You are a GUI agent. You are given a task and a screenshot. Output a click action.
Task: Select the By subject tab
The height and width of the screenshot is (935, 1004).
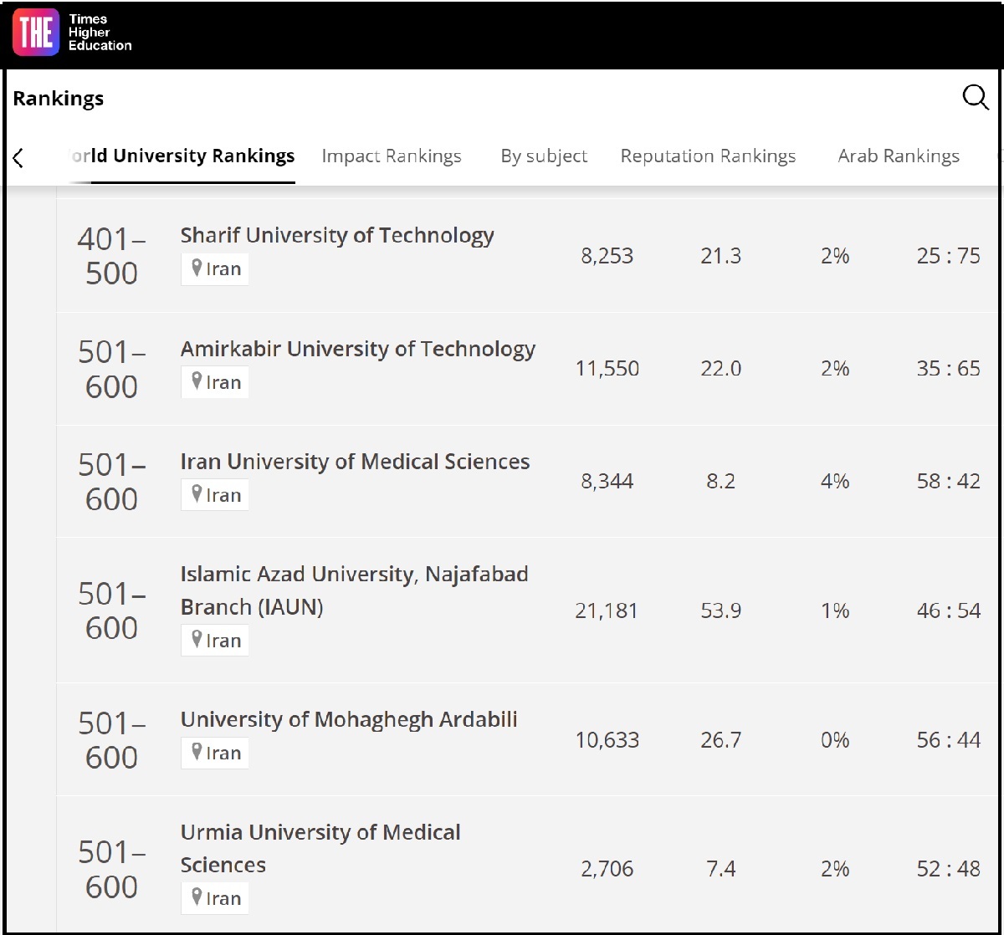544,156
